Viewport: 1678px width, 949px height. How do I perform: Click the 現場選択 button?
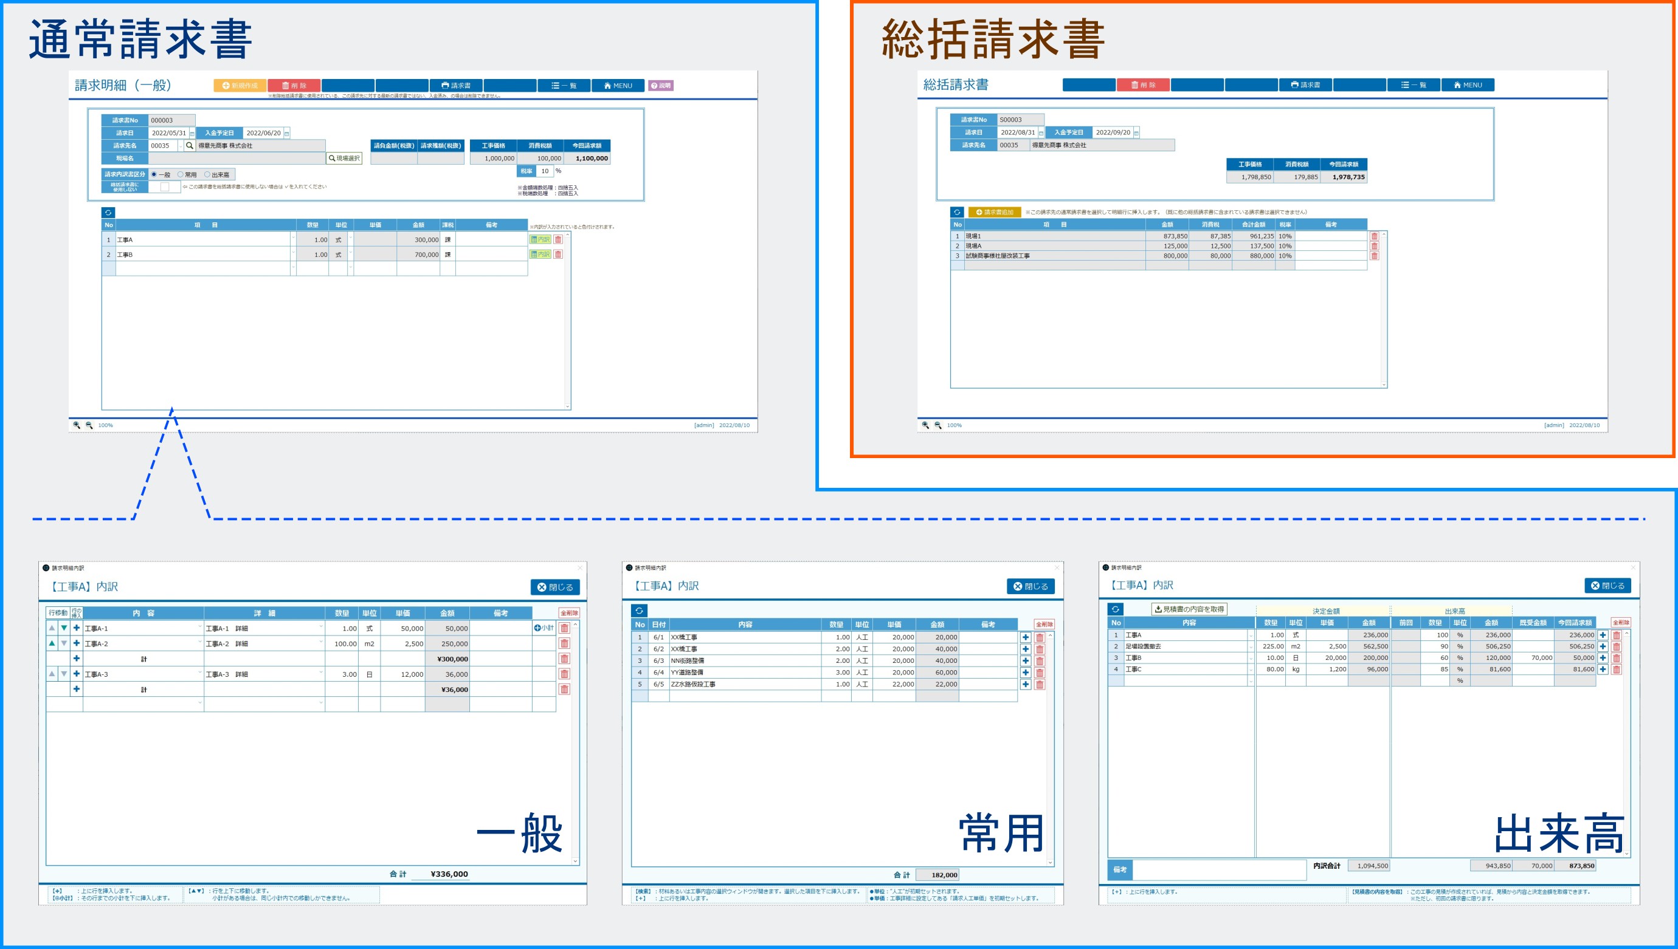[344, 159]
